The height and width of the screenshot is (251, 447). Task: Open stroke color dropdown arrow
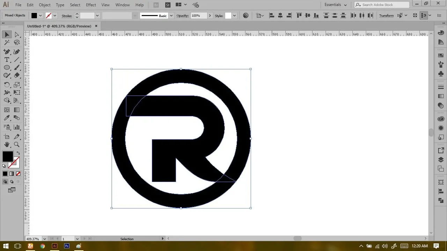click(54, 16)
